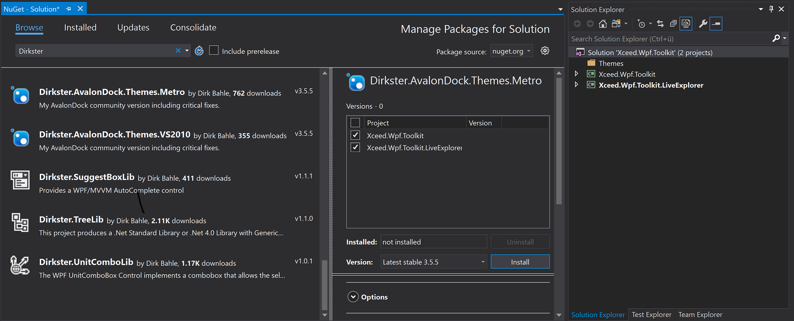The image size is (794, 321).
Task: Click the Dirkster.AvalonDock.Themes.Metro package icon in list
Action: coord(20,95)
